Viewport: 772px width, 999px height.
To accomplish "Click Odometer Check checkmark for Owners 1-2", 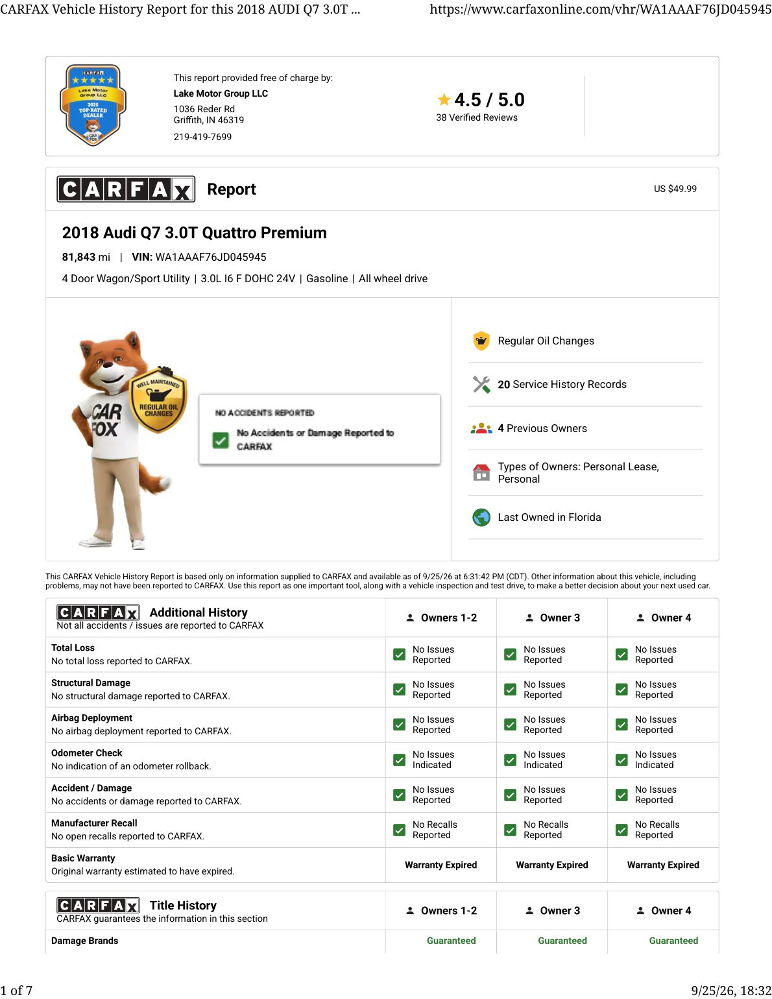I will (400, 760).
